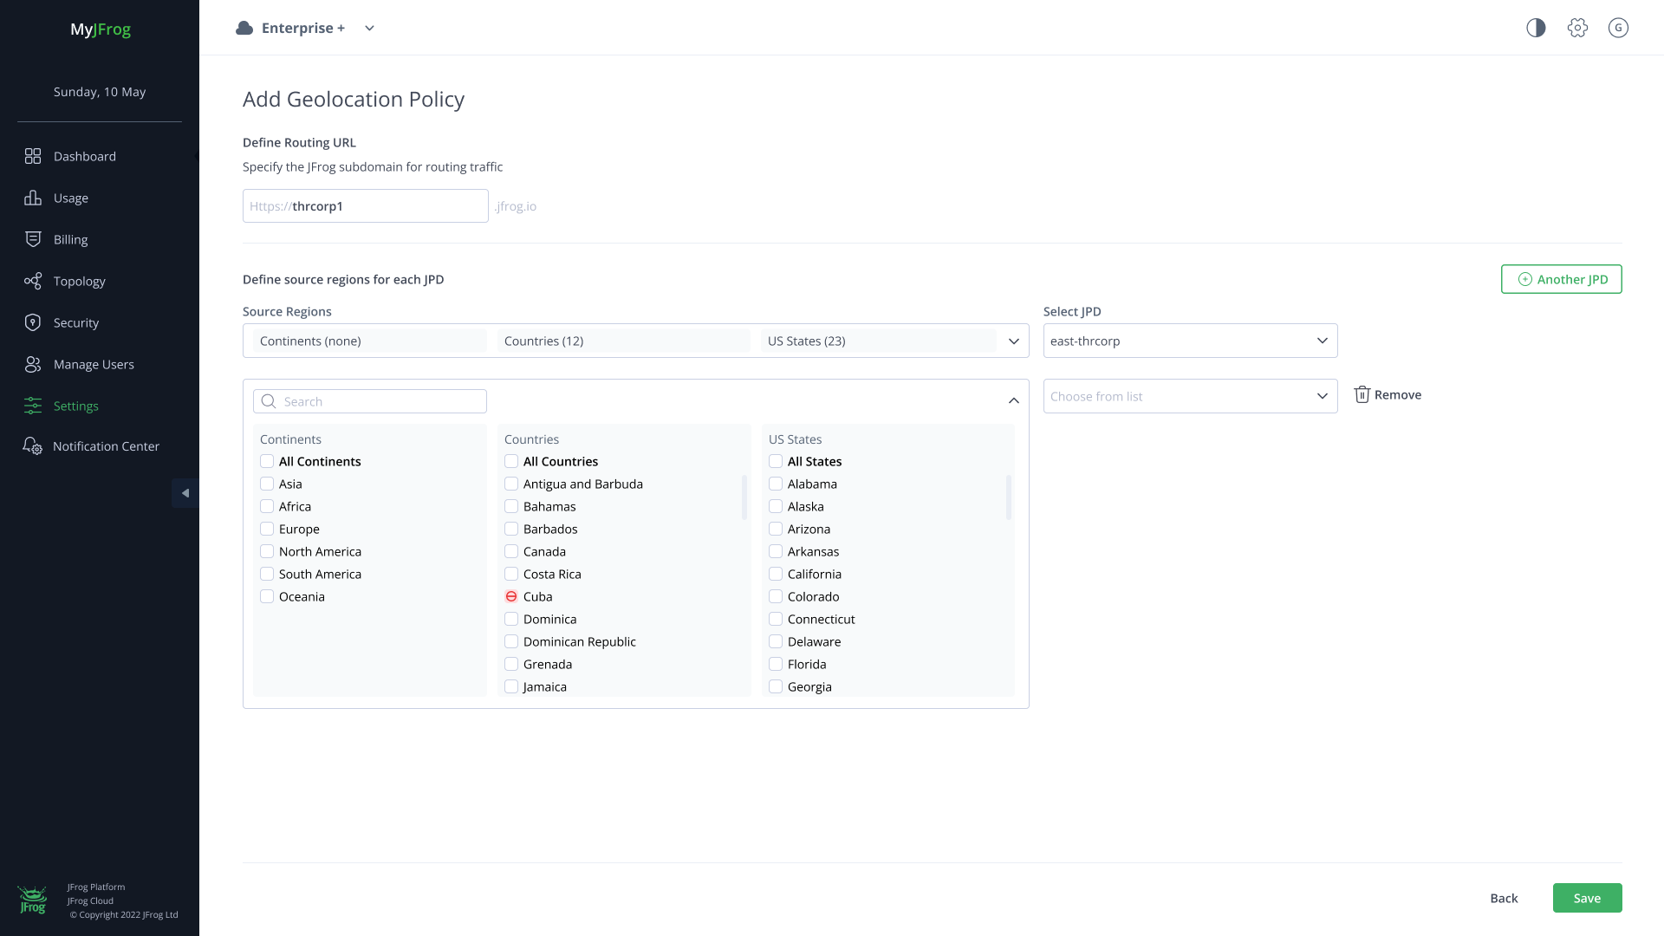Click the Security shield icon
The image size is (1664, 936).
33,322
